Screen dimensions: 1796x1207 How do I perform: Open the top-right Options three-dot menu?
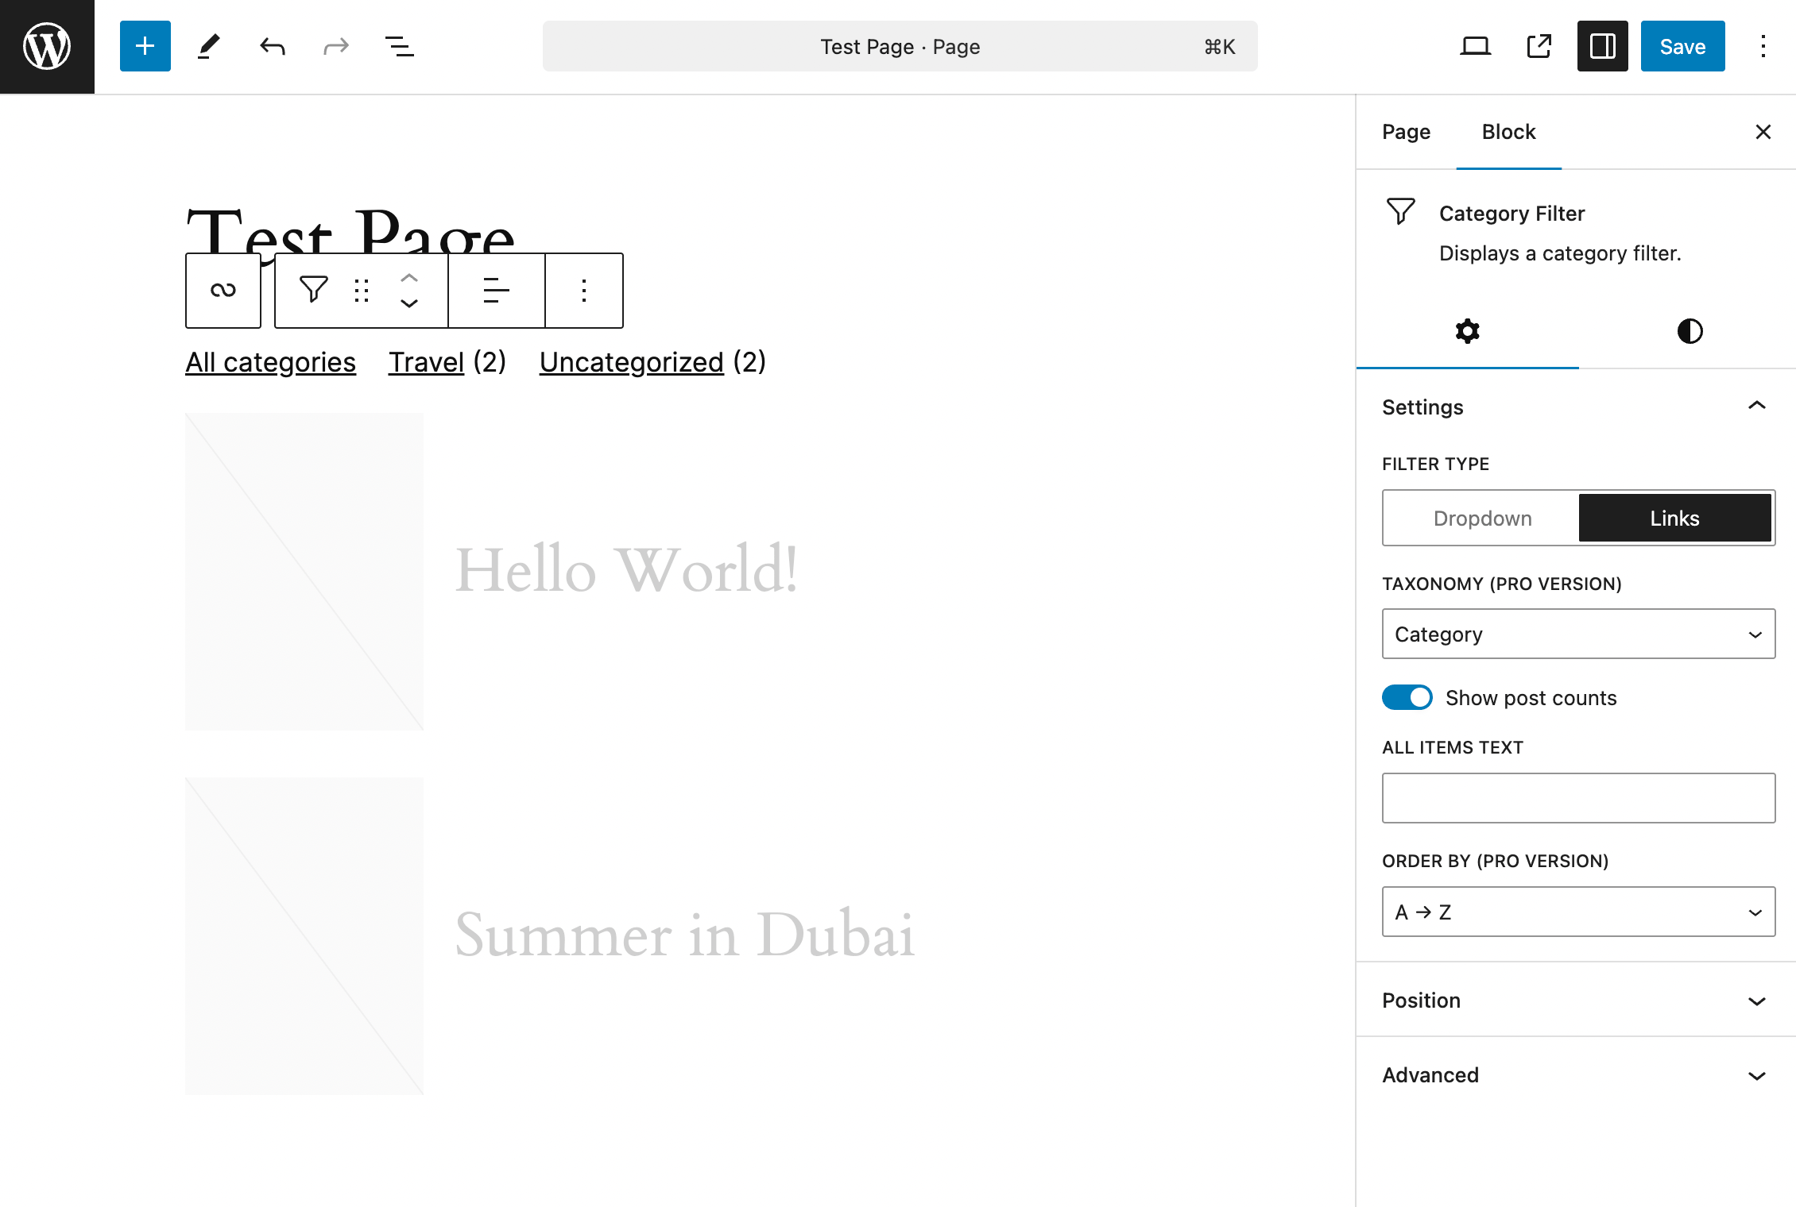pyautogui.click(x=1763, y=47)
